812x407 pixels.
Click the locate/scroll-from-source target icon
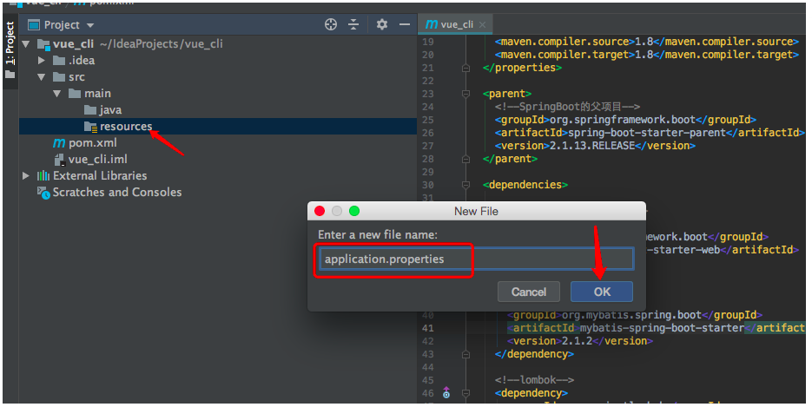click(x=330, y=24)
